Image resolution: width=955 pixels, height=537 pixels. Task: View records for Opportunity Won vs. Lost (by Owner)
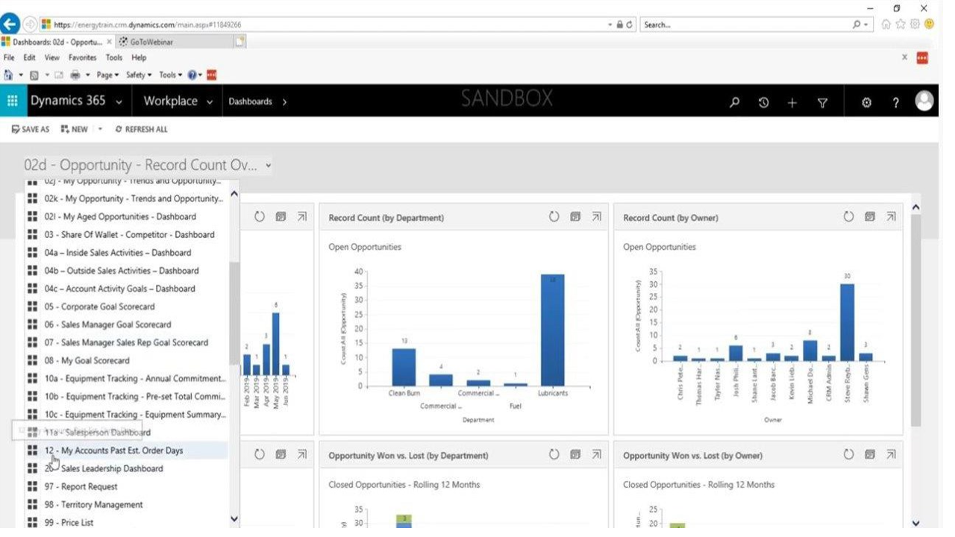[870, 454]
